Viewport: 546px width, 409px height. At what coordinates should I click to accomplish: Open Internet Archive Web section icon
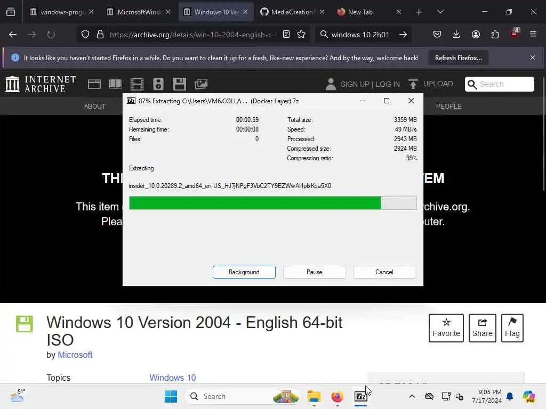point(94,84)
